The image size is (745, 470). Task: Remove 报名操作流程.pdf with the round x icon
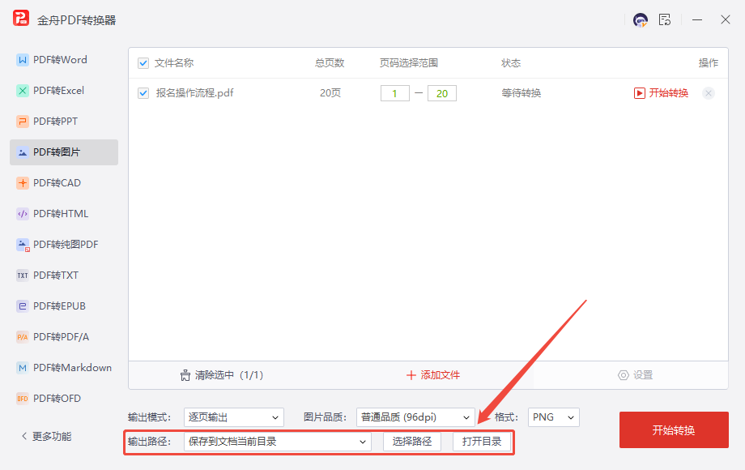[x=709, y=93]
